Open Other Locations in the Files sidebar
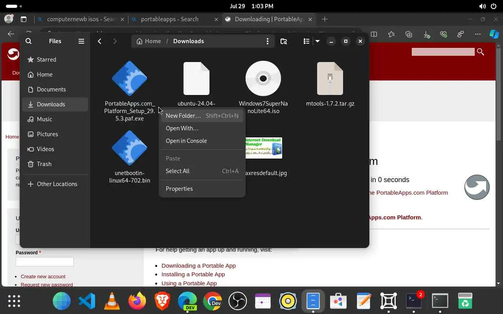The width and height of the screenshot is (503, 314). coord(55,184)
